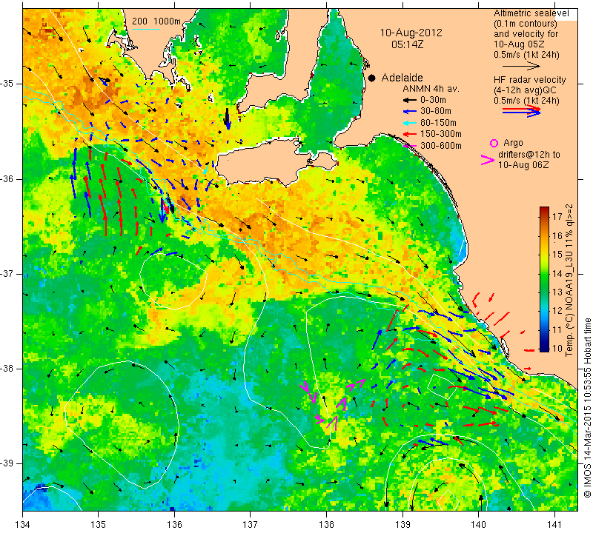Click latitude axis label -37
This screenshot has height=533, width=593.
[8, 273]
